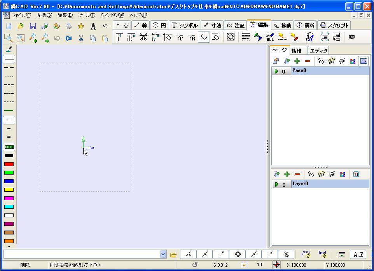Select the trim scissors edit tool
Image resolution: width=374 pixels, height=271 pixels.
(x=143, y=37)
